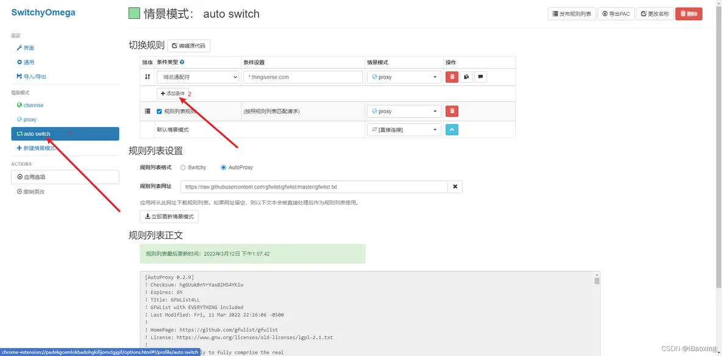The width and height of the screenshot is (722, 356).
Task: Select the auto switch profile
Action: pyautogui.click(x=65, y=134)
